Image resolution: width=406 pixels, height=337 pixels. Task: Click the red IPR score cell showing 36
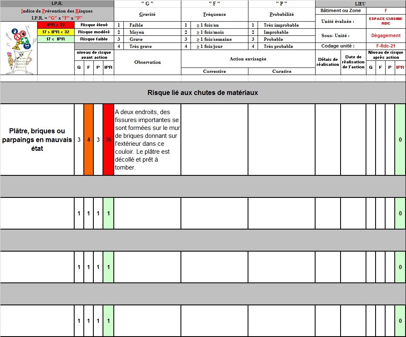[x=108, y=140]
